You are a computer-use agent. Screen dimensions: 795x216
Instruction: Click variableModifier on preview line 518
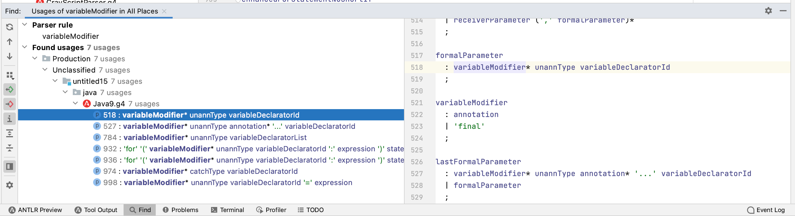point(489,67)
